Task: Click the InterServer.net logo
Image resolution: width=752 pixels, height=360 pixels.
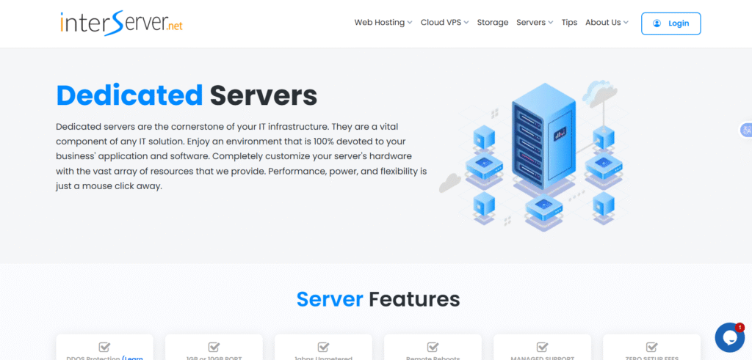Action: [x=121, y=23]
